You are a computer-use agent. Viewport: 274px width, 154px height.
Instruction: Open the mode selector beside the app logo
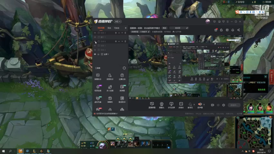[118, 22]
